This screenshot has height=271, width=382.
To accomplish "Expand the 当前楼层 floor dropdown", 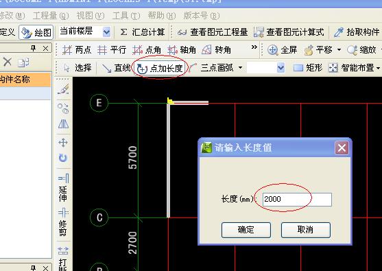I will [106, 32].
